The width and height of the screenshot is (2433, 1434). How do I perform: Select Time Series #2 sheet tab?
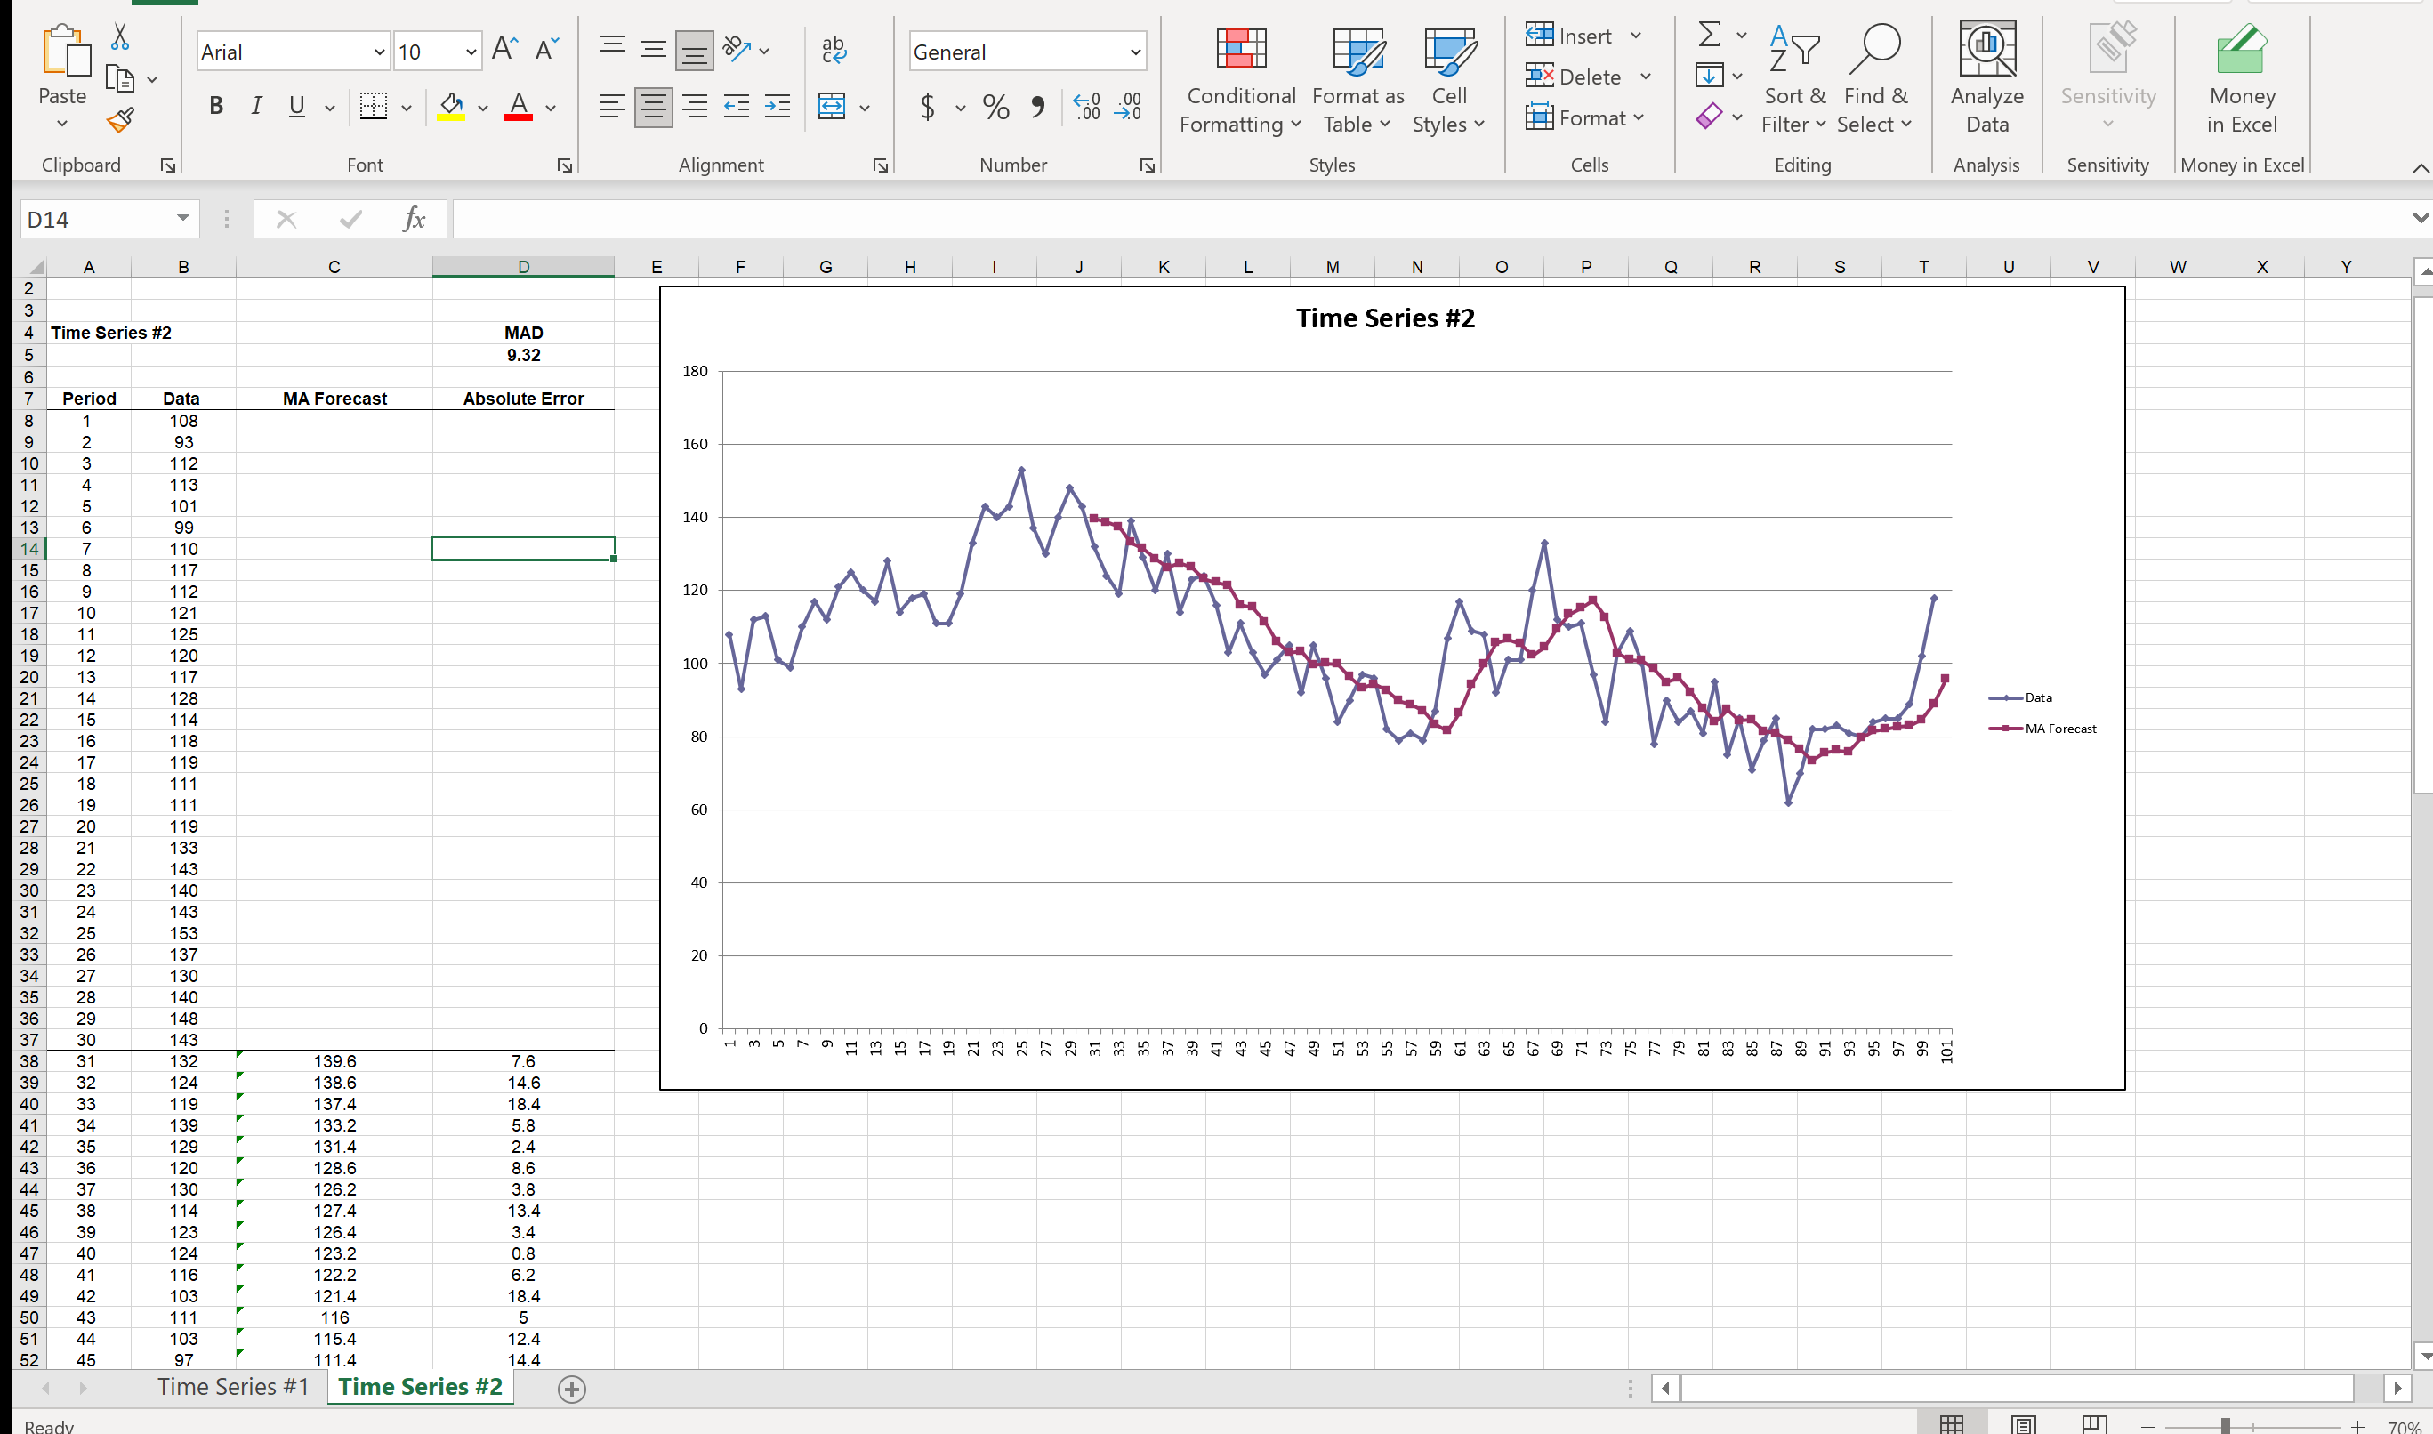420,1387
